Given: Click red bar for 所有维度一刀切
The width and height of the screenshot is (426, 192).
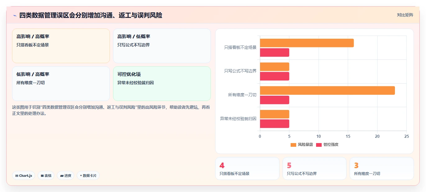Looking at the screenshot, I should pos(274,100).
